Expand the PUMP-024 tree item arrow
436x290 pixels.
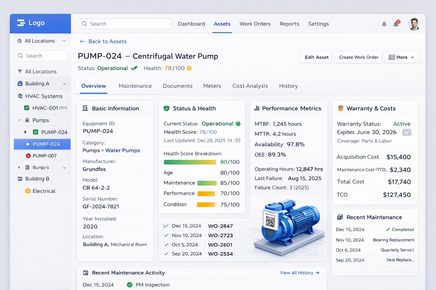25,132
